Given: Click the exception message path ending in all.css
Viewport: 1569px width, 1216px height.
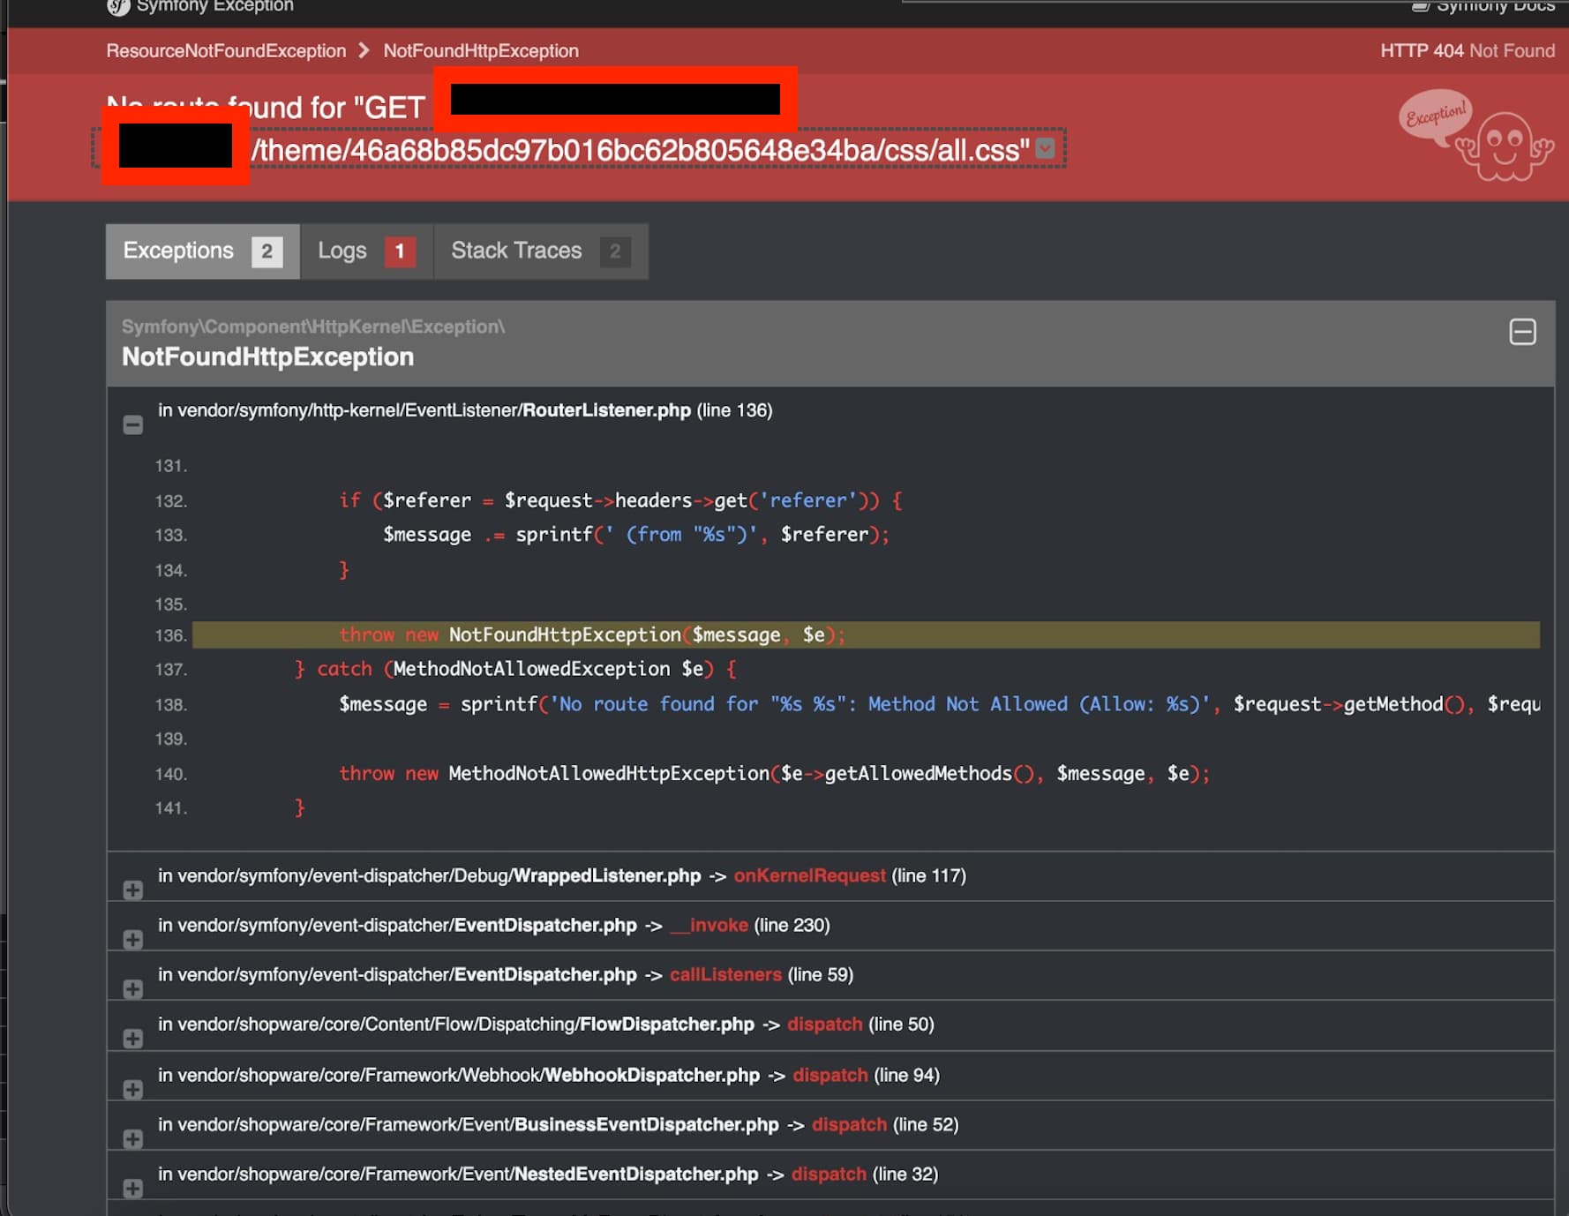Looking at the screenshot, I should [x=641, y=150].
